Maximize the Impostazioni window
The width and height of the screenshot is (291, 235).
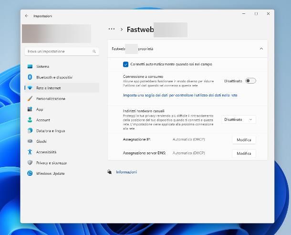(x=256, y=13)
